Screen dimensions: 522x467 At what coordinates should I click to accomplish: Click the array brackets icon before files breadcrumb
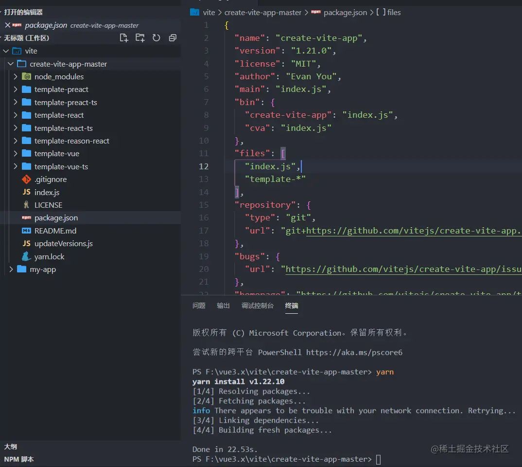(381, 12)
